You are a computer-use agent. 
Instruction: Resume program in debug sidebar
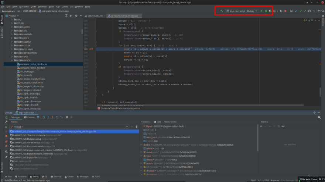tap(6, 127)
